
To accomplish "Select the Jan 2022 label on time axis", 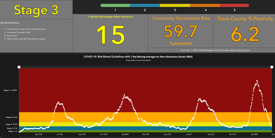I will coord(254,134).
